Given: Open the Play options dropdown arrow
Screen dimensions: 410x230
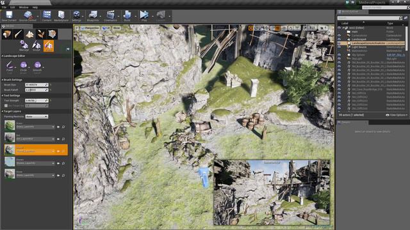Looking at the screenshot, I should [152, 17].
